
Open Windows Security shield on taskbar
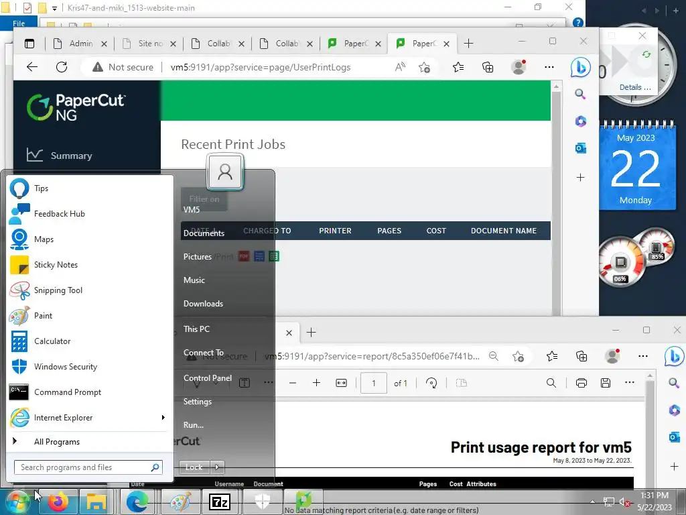pyautogui.click(x=262, y=502)
